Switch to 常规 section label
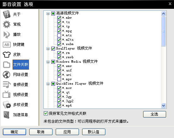Screen dimensions: 174x138 pyautogui.click(x=17, y=24)
